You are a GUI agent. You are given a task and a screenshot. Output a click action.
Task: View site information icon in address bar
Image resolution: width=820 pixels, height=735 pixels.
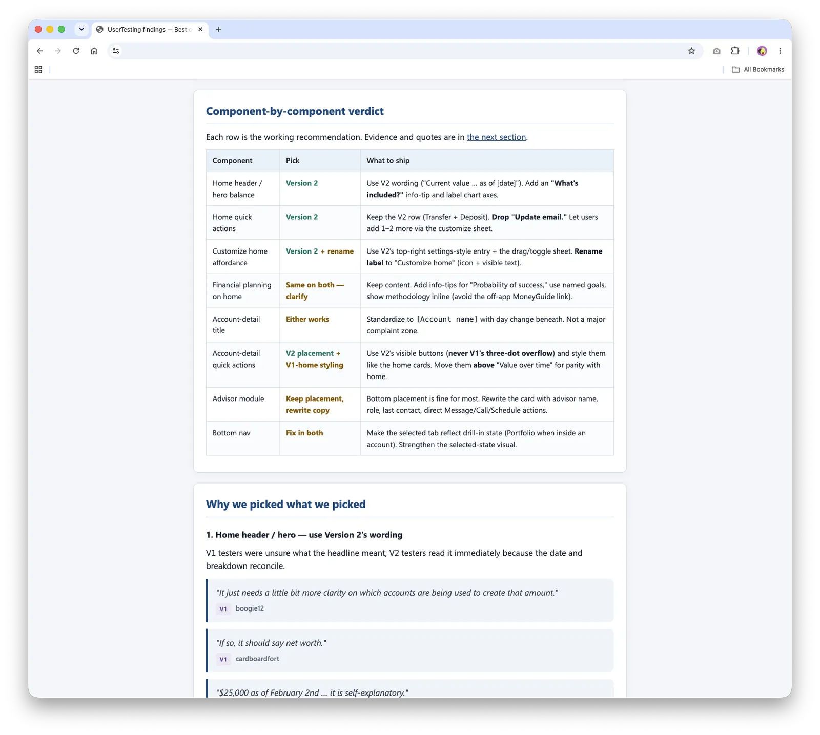[x=116, y=51]
